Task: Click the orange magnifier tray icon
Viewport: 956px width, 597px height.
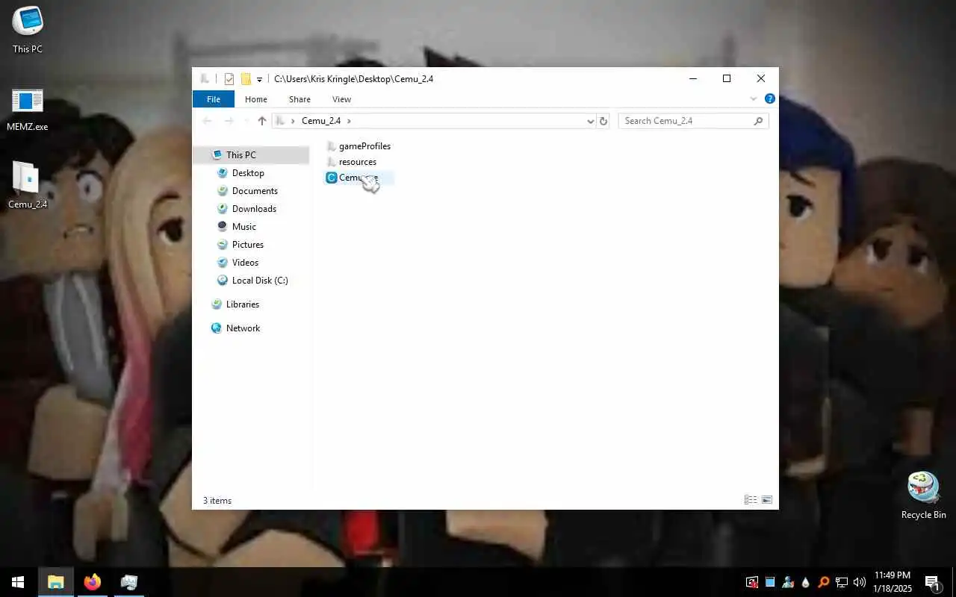Action: pos(824,582)
